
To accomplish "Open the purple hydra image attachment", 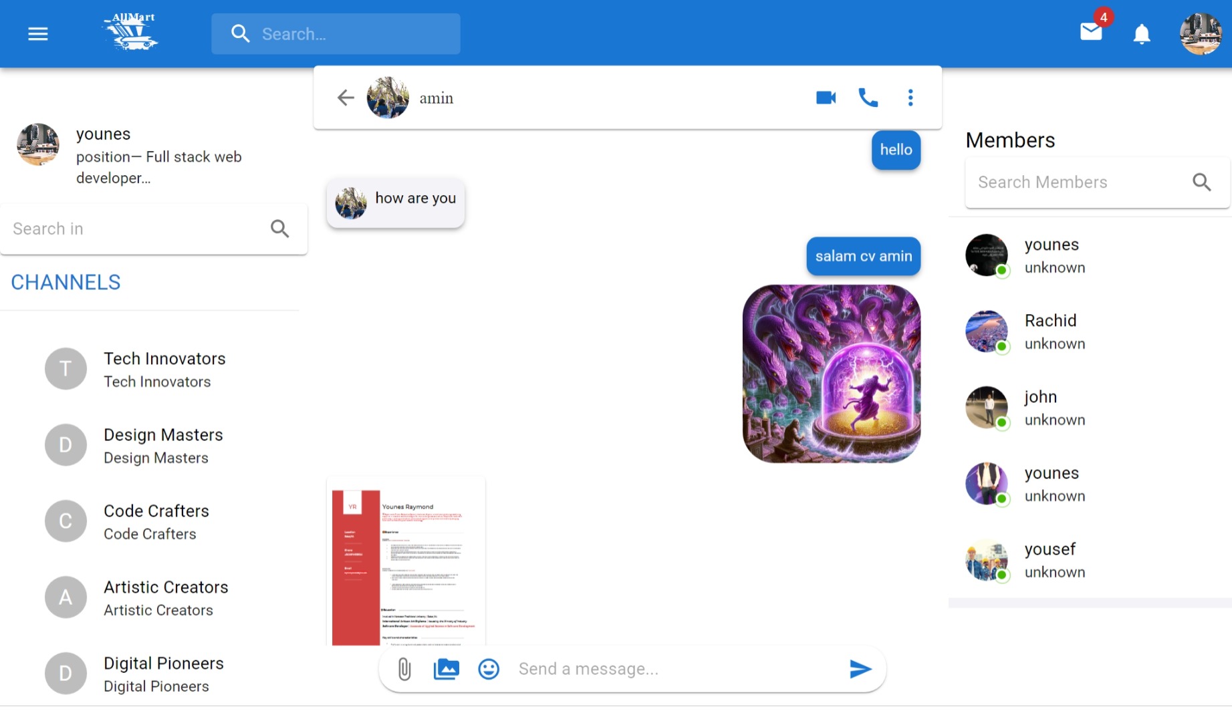I will point(832,374).
